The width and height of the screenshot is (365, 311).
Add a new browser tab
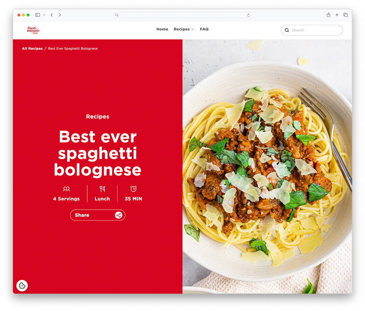tap(337, 15)
